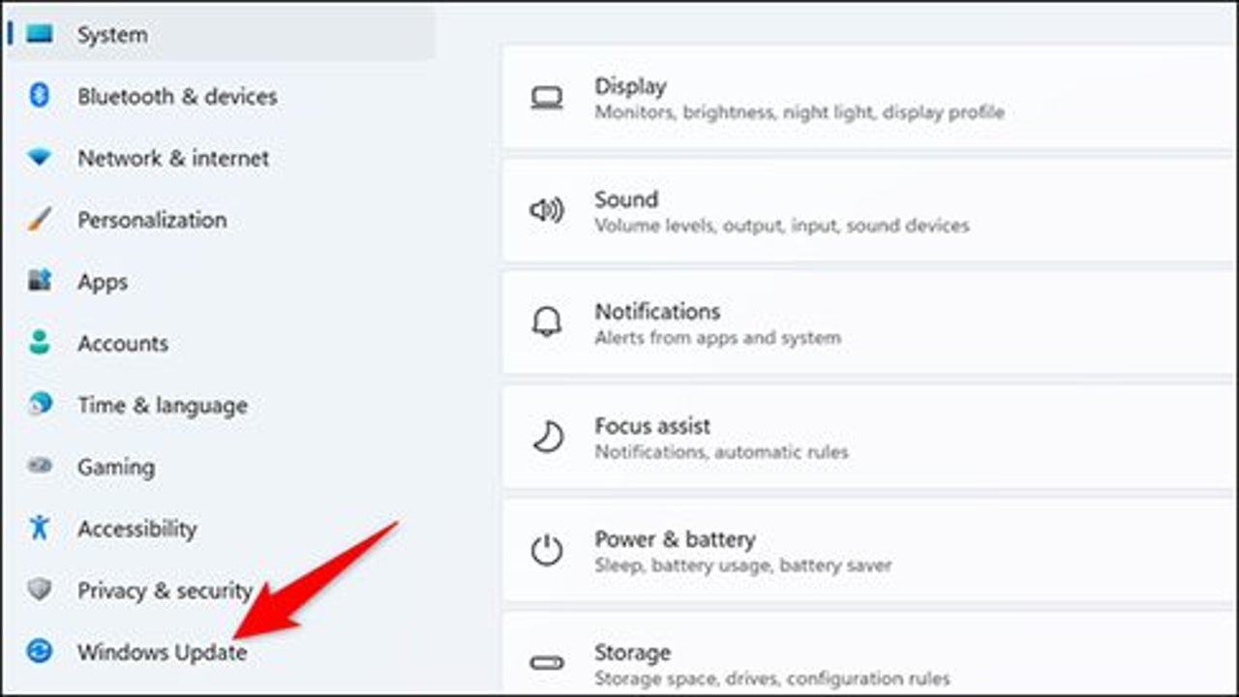Select the Sound speaker icon
The image size is (1239, 697).
(x=548, y=210)
